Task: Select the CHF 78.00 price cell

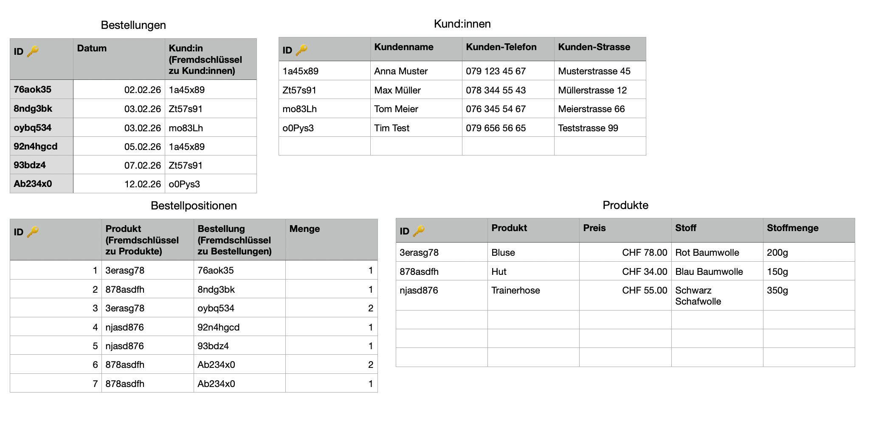Action: [x=644, y=253]
